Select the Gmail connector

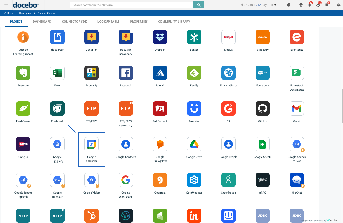point(297,108)
